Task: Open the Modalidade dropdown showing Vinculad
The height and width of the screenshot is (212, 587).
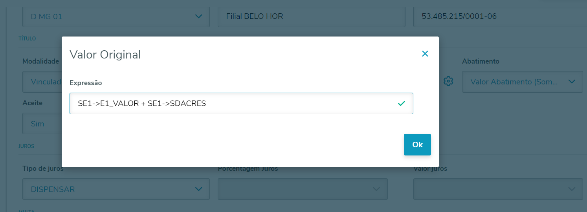Action: (42, 82)
